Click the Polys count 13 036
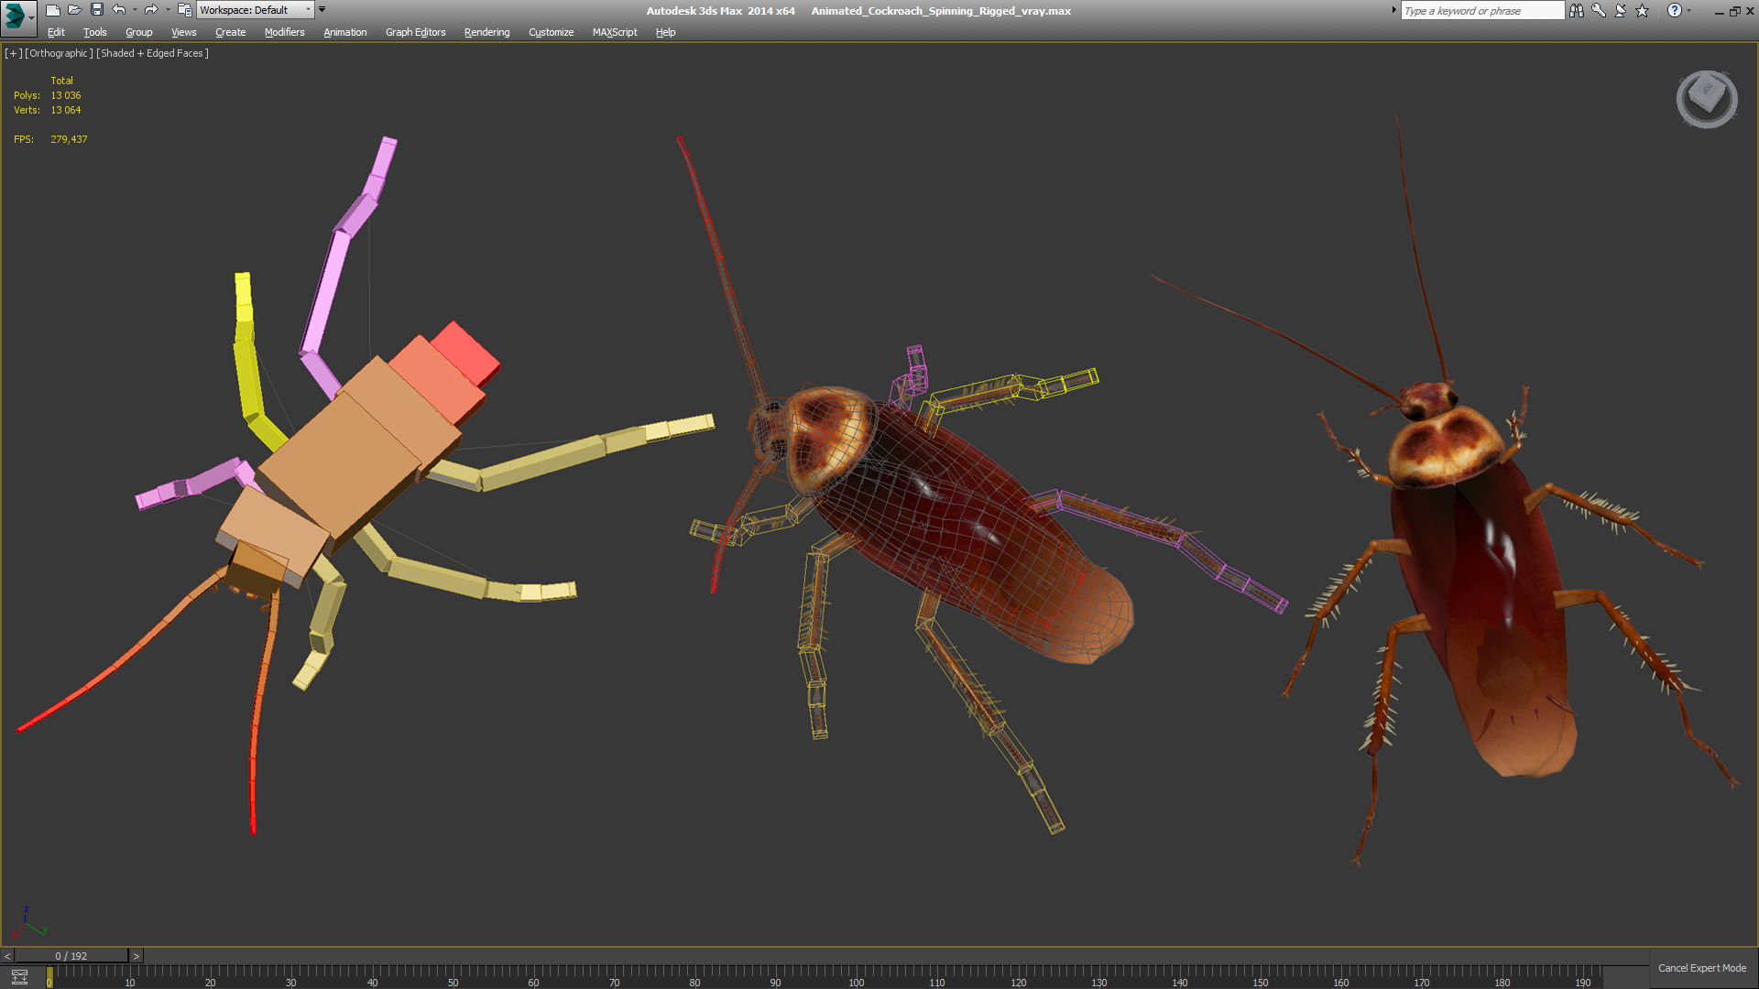Image resolution: width=1759 pixels, height=989 pixels. click(x=66, y=95)
